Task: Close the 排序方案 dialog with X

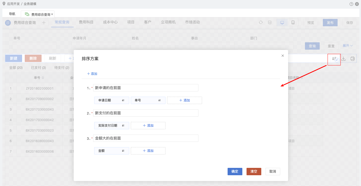Action: (x=283, y=56)
